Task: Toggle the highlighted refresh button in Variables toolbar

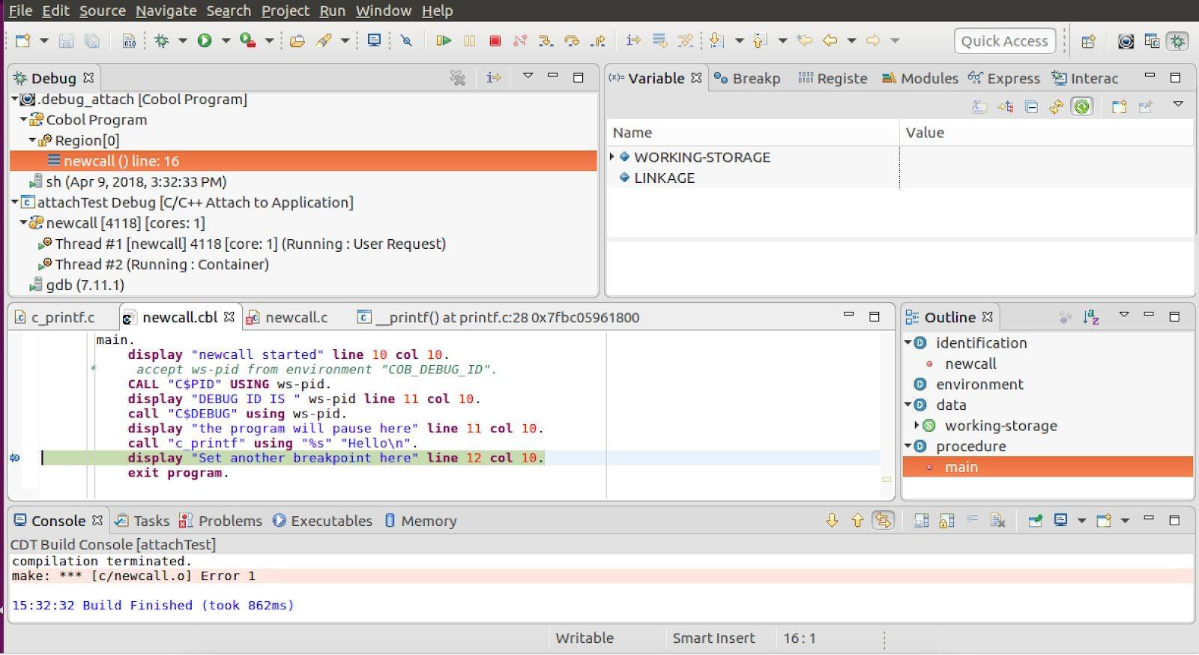Action: [x=1081, y=107]
